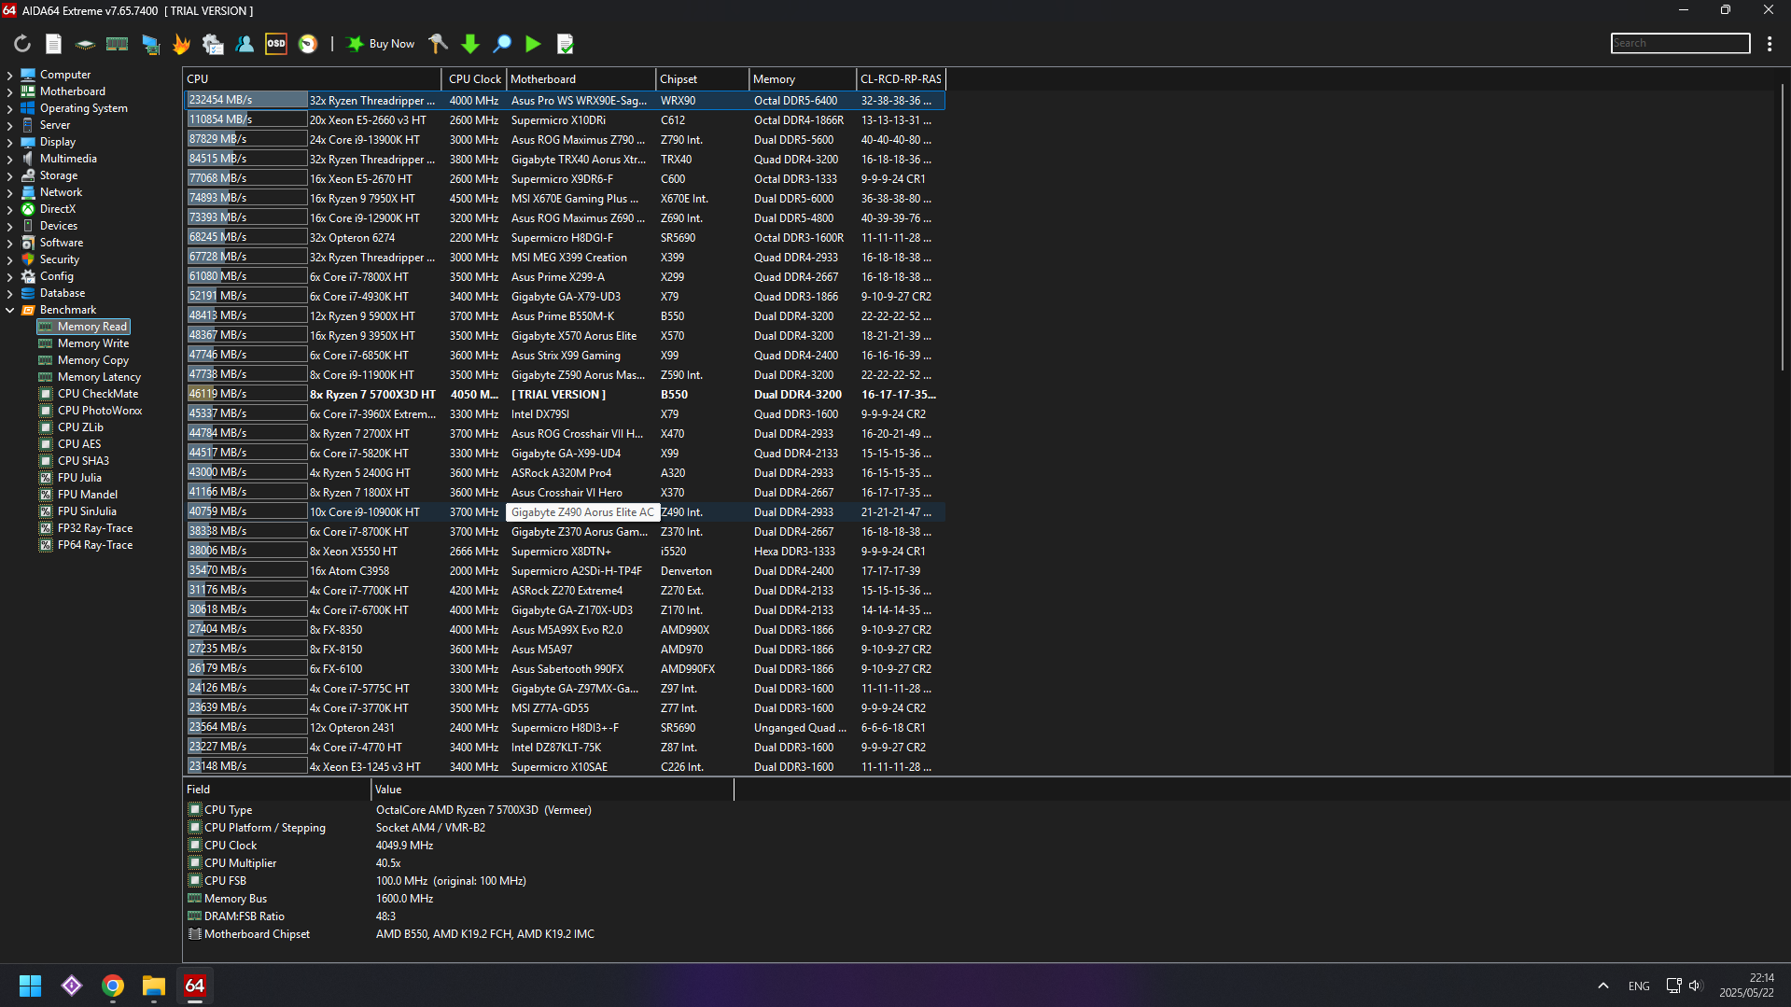Select DirectX in the tree
This screenshot has height=1007, width=1791.
point(58,209)
